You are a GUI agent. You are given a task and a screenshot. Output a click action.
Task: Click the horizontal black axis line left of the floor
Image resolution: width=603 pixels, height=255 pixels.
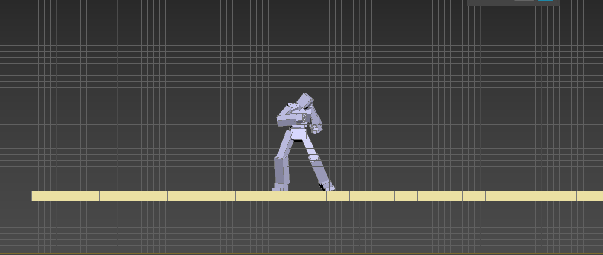15,191
